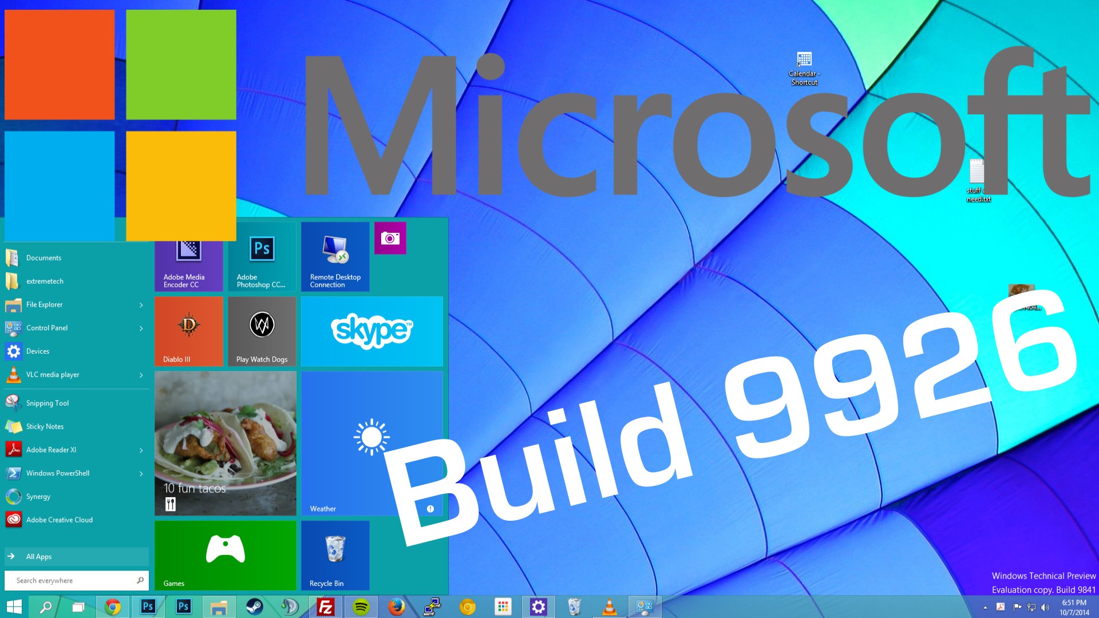Expand File Explorer jump list arrow
Image resolution: width=1099 pixels, height=618 pixels.
coord(141,305)
